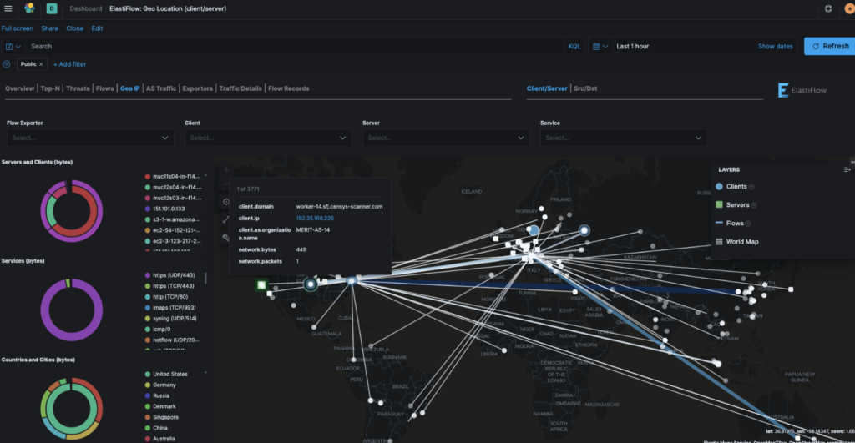855x443 pixels.
Task: Switch to the Top-N tab
Action: pos(50,88)
